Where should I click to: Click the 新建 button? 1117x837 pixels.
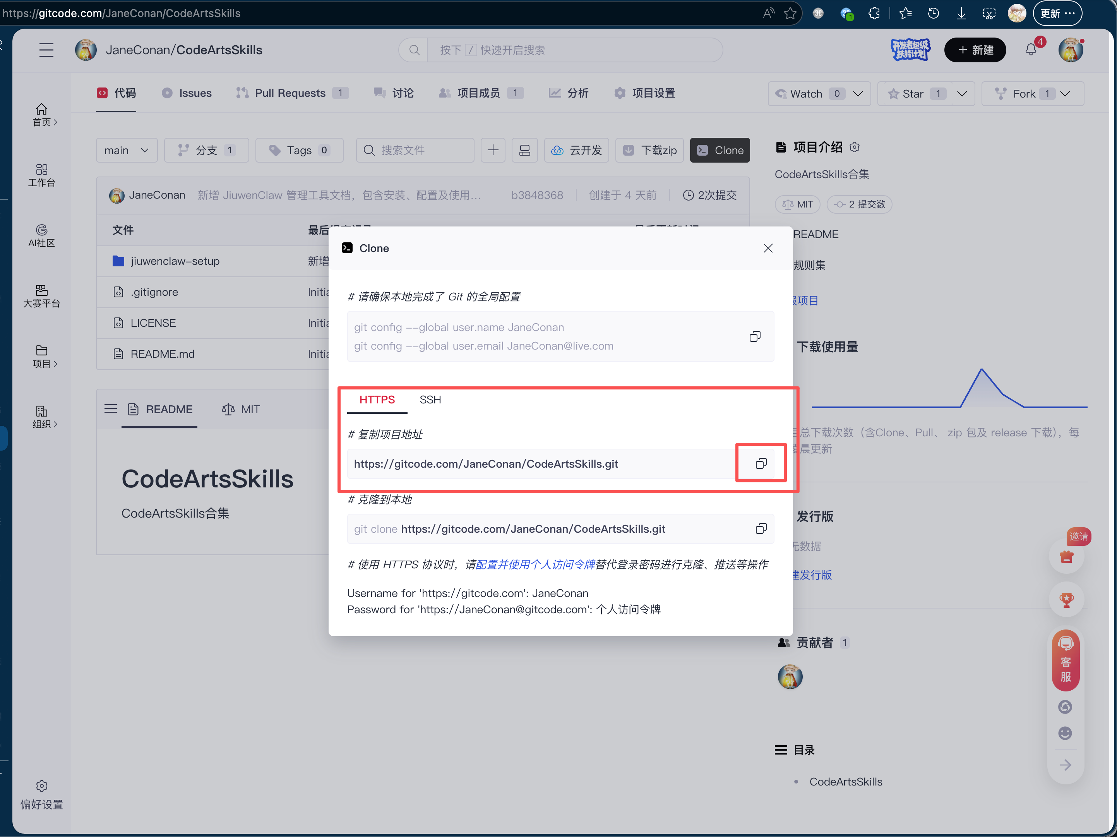[x=975, y=50]
